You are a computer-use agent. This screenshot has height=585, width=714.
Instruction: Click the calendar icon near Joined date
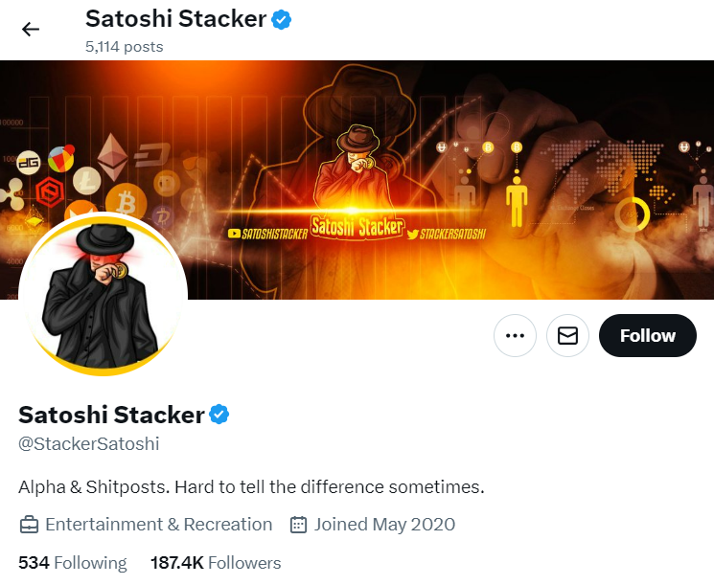tap(298, 525)
